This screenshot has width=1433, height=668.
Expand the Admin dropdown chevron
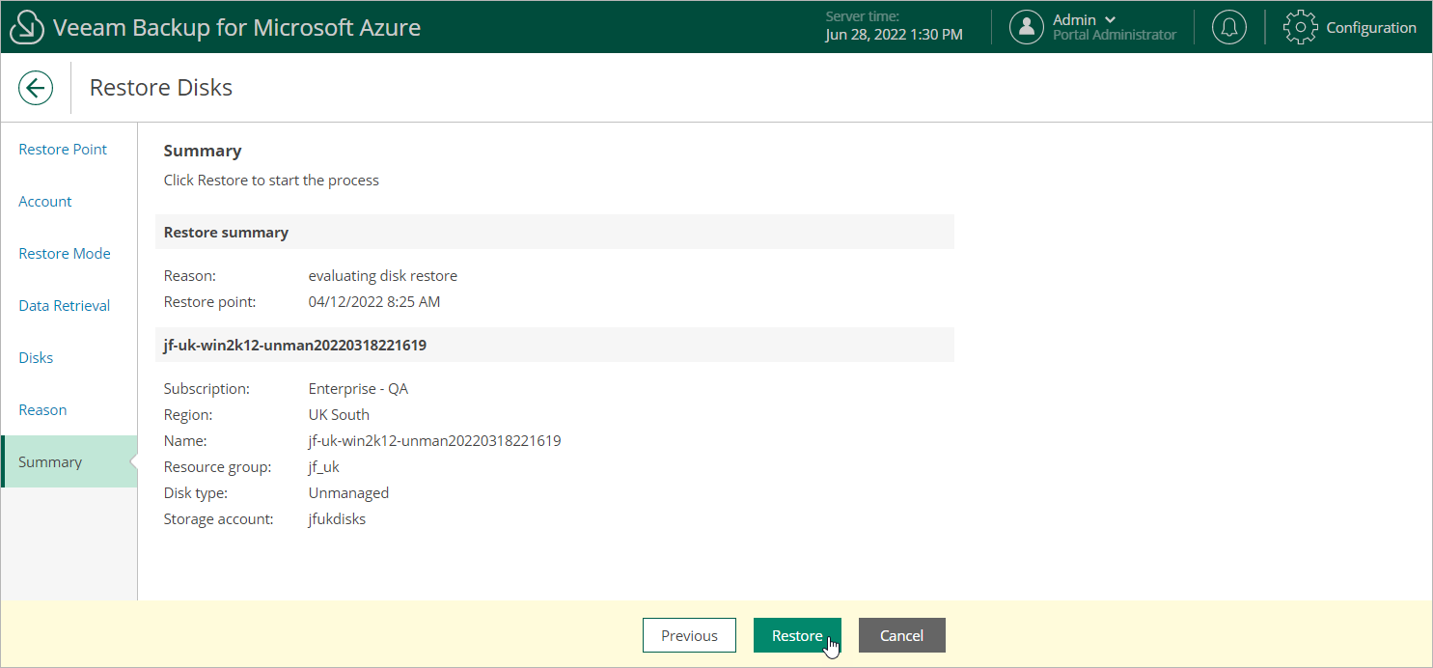coord(1110,19)
